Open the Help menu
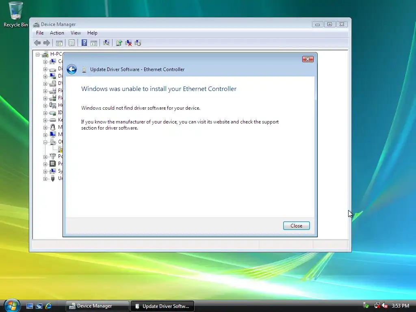Screen dimensions: 416x312 click(92, 33)
